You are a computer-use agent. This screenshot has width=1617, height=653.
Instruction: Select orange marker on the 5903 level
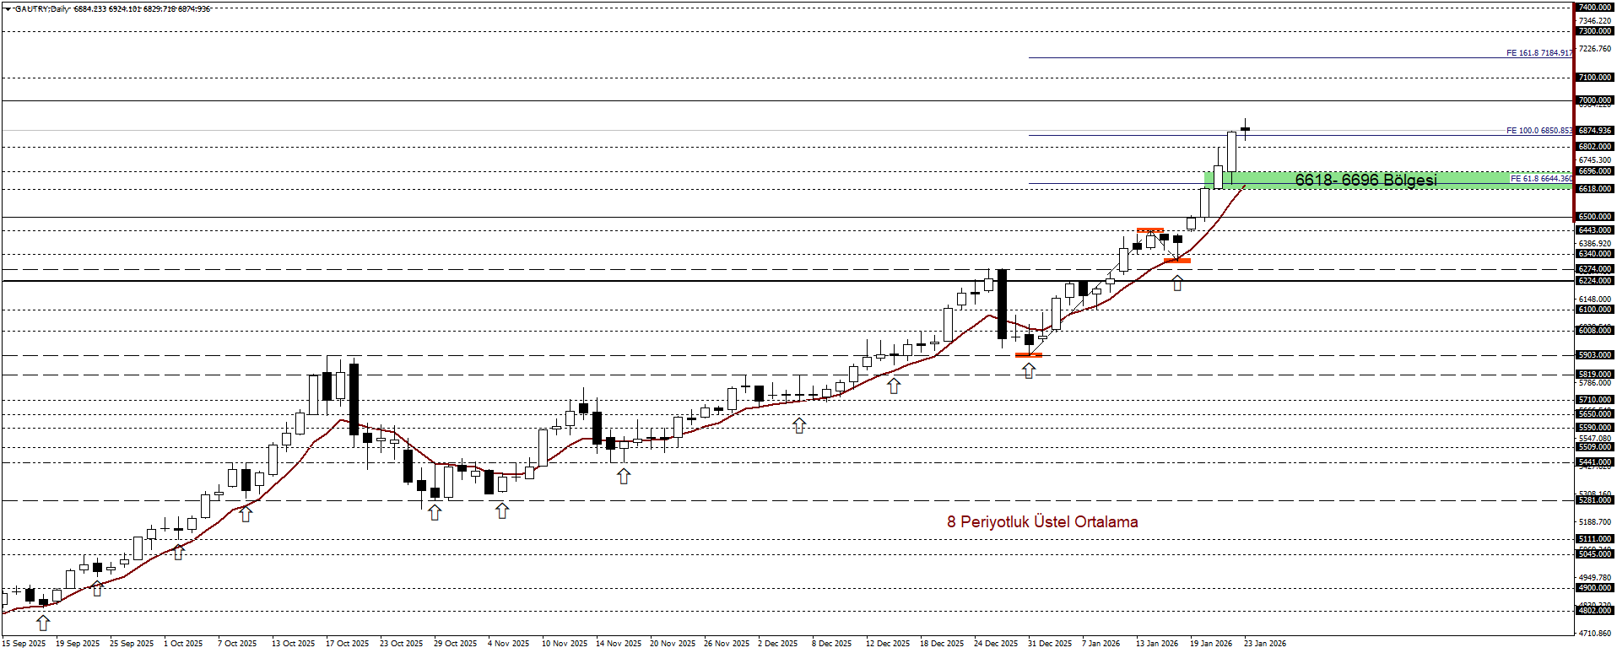point(1029,355)
